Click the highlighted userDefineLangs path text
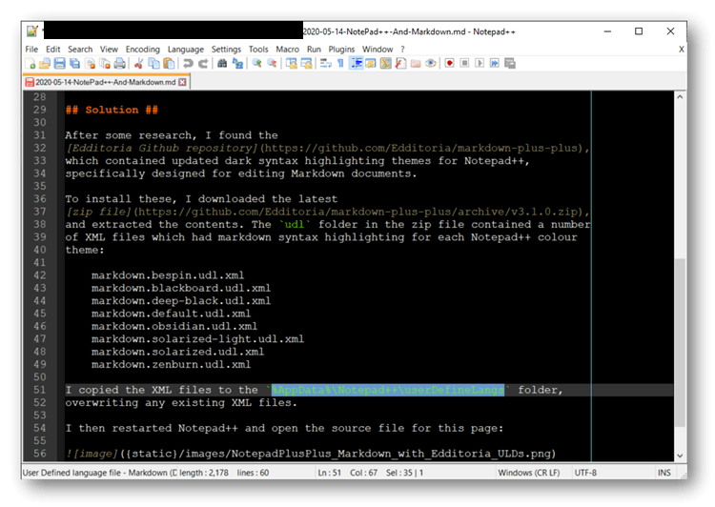The width and height of the screenshot is (715, 507). [x=388, y=391]
